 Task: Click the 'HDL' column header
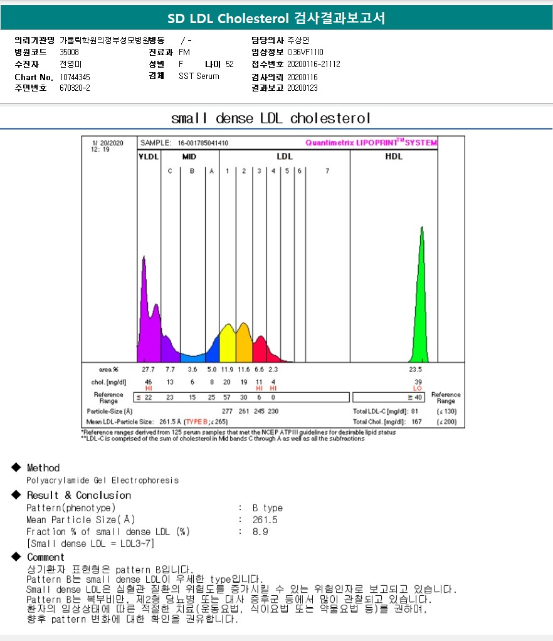pyautogui.click(x=394, y=157)
